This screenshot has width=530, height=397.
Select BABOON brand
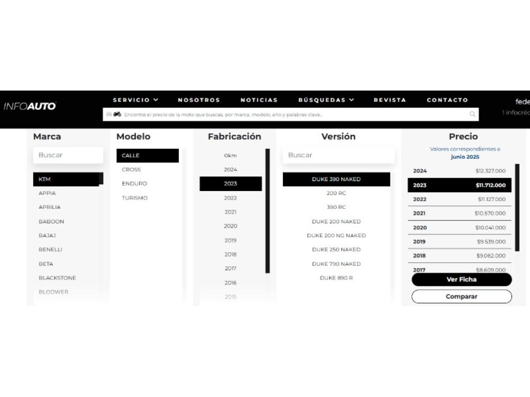51,222
